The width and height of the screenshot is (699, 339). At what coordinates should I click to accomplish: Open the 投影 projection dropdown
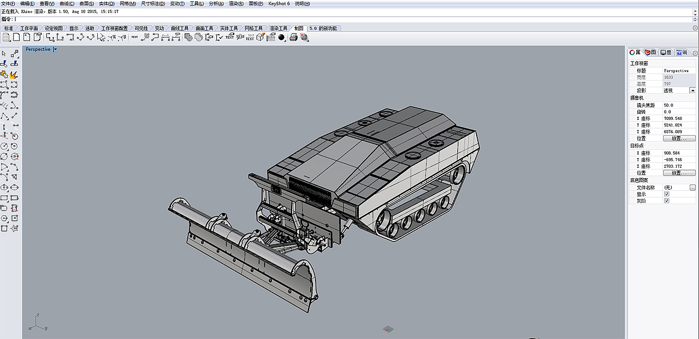click(692, 90)
